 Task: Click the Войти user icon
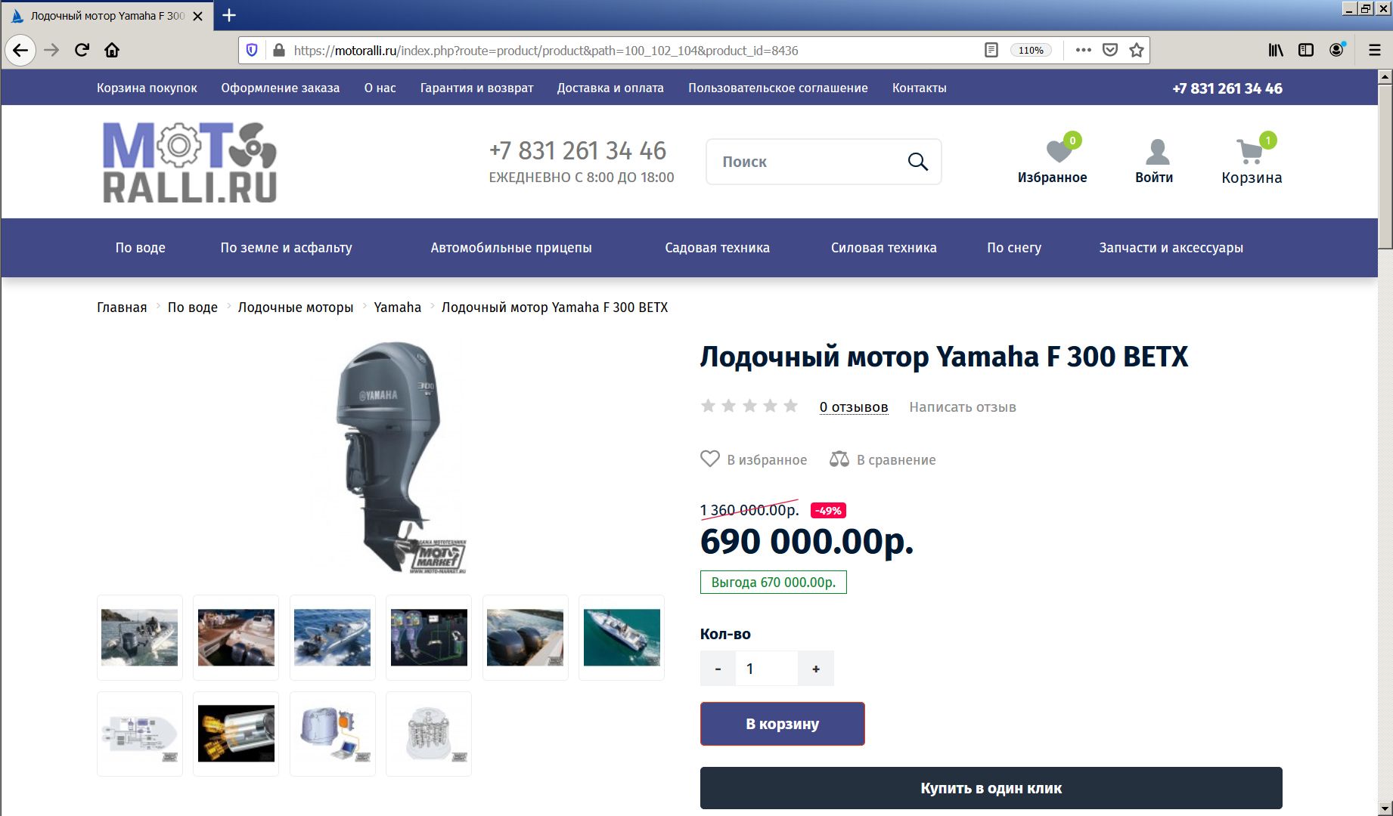tap(1157, 152)
